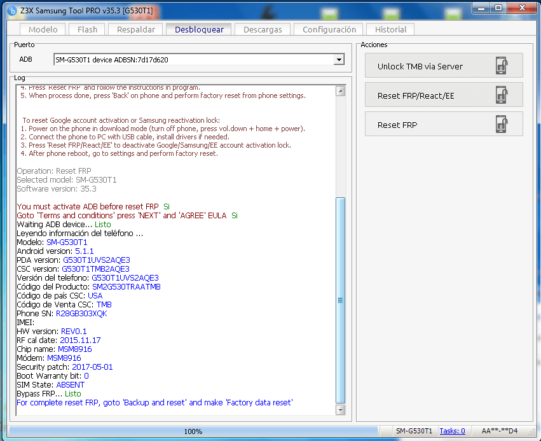Click the product code SM2G530TRAATMB value
Screen dimensions: 541x441
127,286
